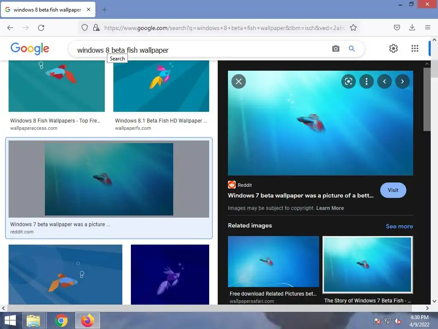Click the taskbar clock and date
The image size is (438, 329).
pyautogui.click(x=419, y=321)
